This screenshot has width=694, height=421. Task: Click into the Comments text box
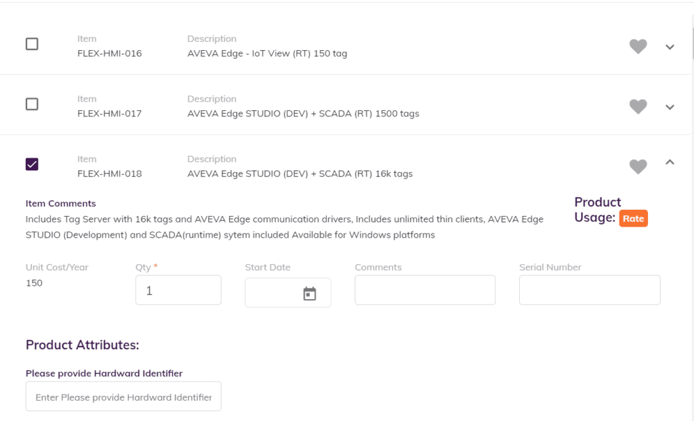(x=425, y=290)
